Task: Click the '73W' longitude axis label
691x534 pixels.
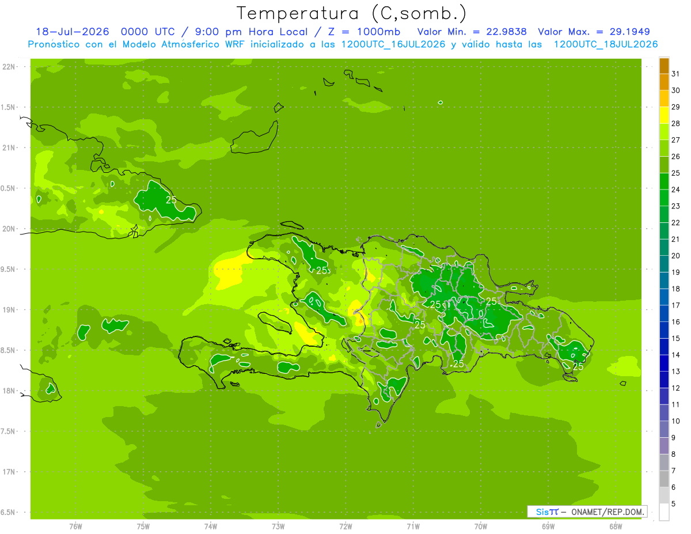Action: click(x=278, y=527)
